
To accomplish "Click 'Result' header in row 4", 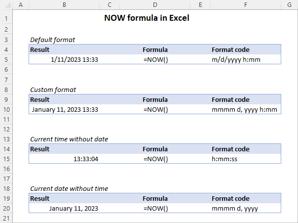I will click(x=39, y=50).
